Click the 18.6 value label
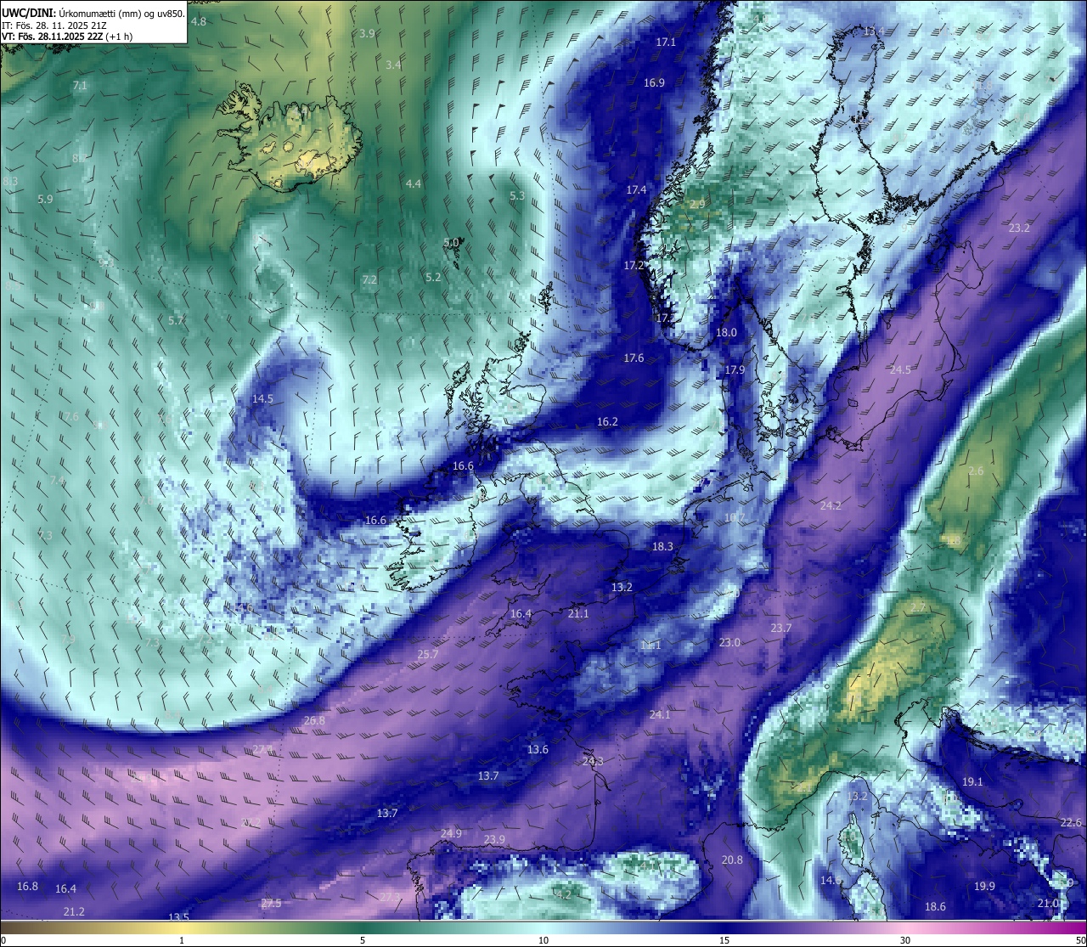 [935, 907]
